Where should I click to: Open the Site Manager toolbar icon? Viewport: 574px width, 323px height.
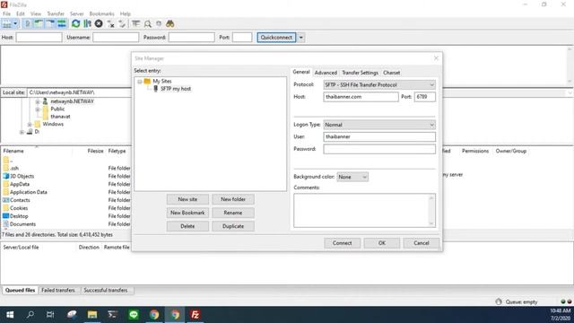pyautogui.click(x=7, y=24)
